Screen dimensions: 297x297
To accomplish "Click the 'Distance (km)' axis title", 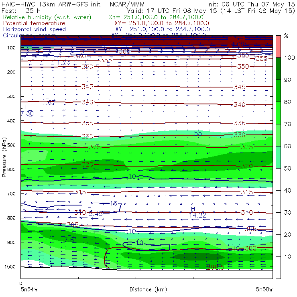I will coord(148,290).
